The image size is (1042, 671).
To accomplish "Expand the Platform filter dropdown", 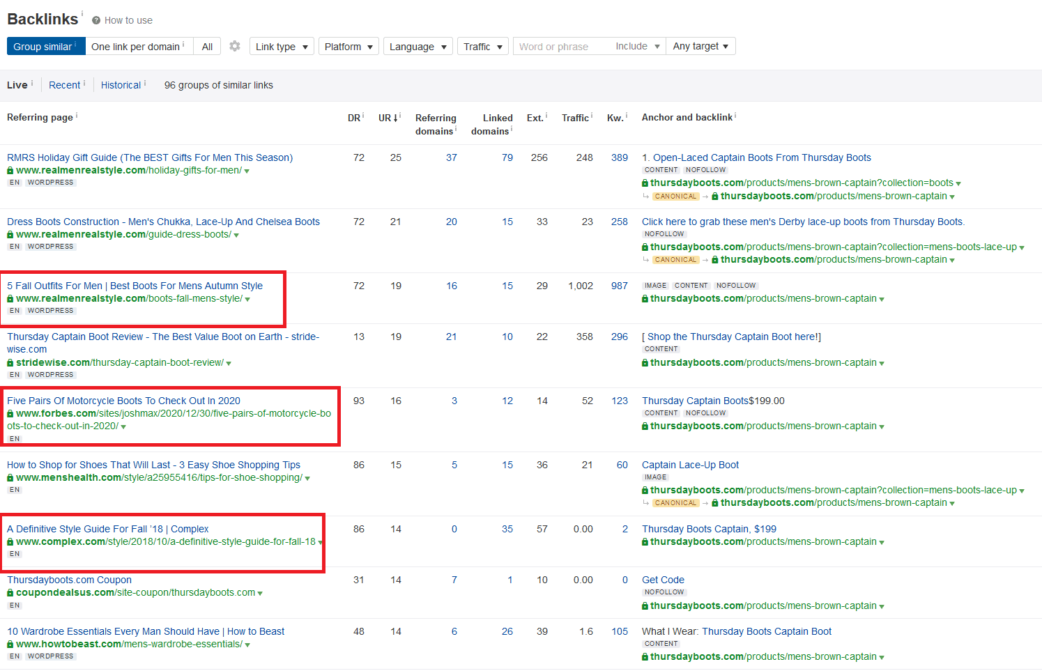I will (348, 46).
